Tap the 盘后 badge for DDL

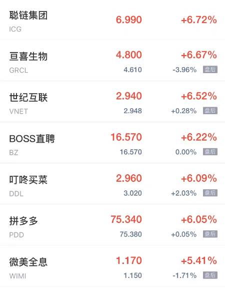click(210, 193)
